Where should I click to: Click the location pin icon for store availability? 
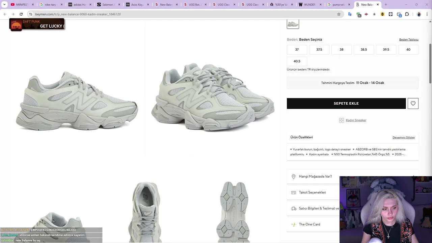point(293,177)
